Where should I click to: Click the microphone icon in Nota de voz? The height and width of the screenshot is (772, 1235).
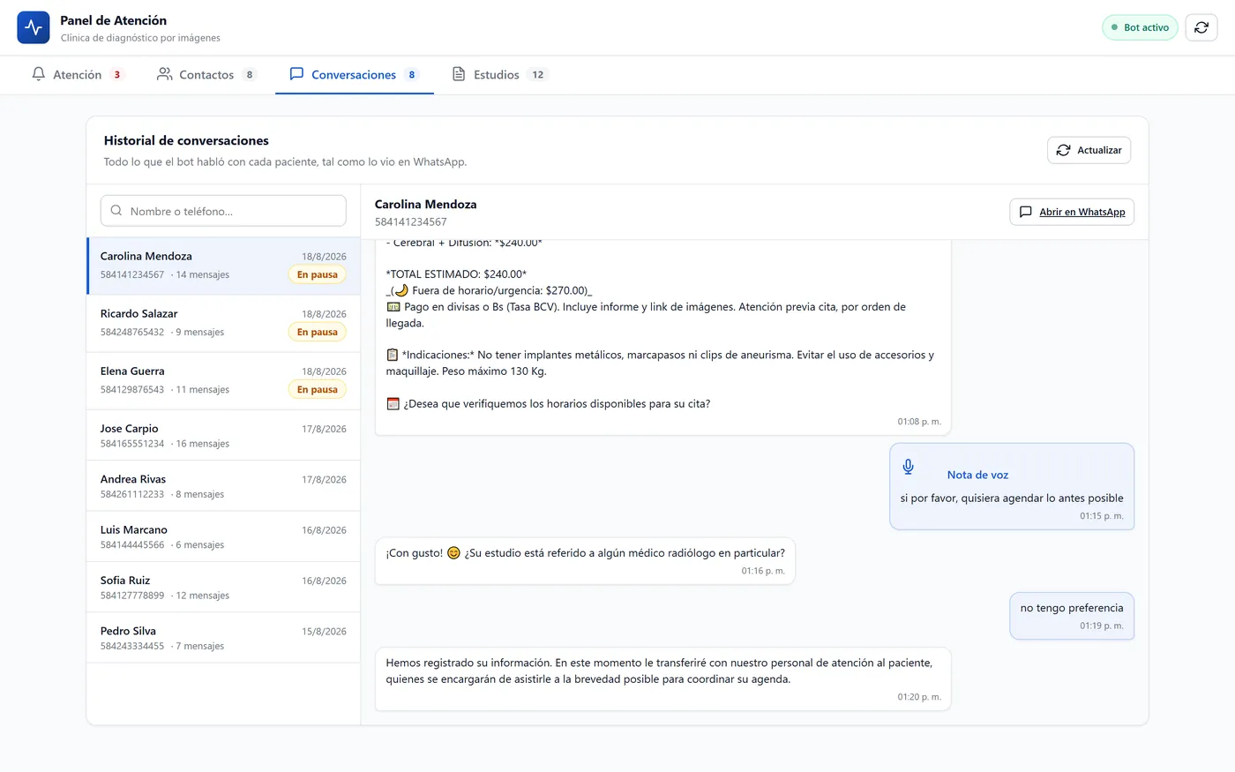tap(909, 467)
